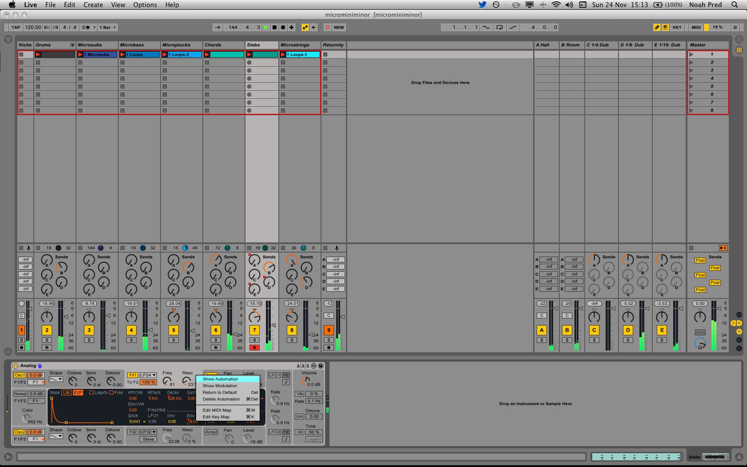Viewport: 747px width, 467px height.
Task: Toggle track activator 7 on Stabs
Action: point(254,330)
